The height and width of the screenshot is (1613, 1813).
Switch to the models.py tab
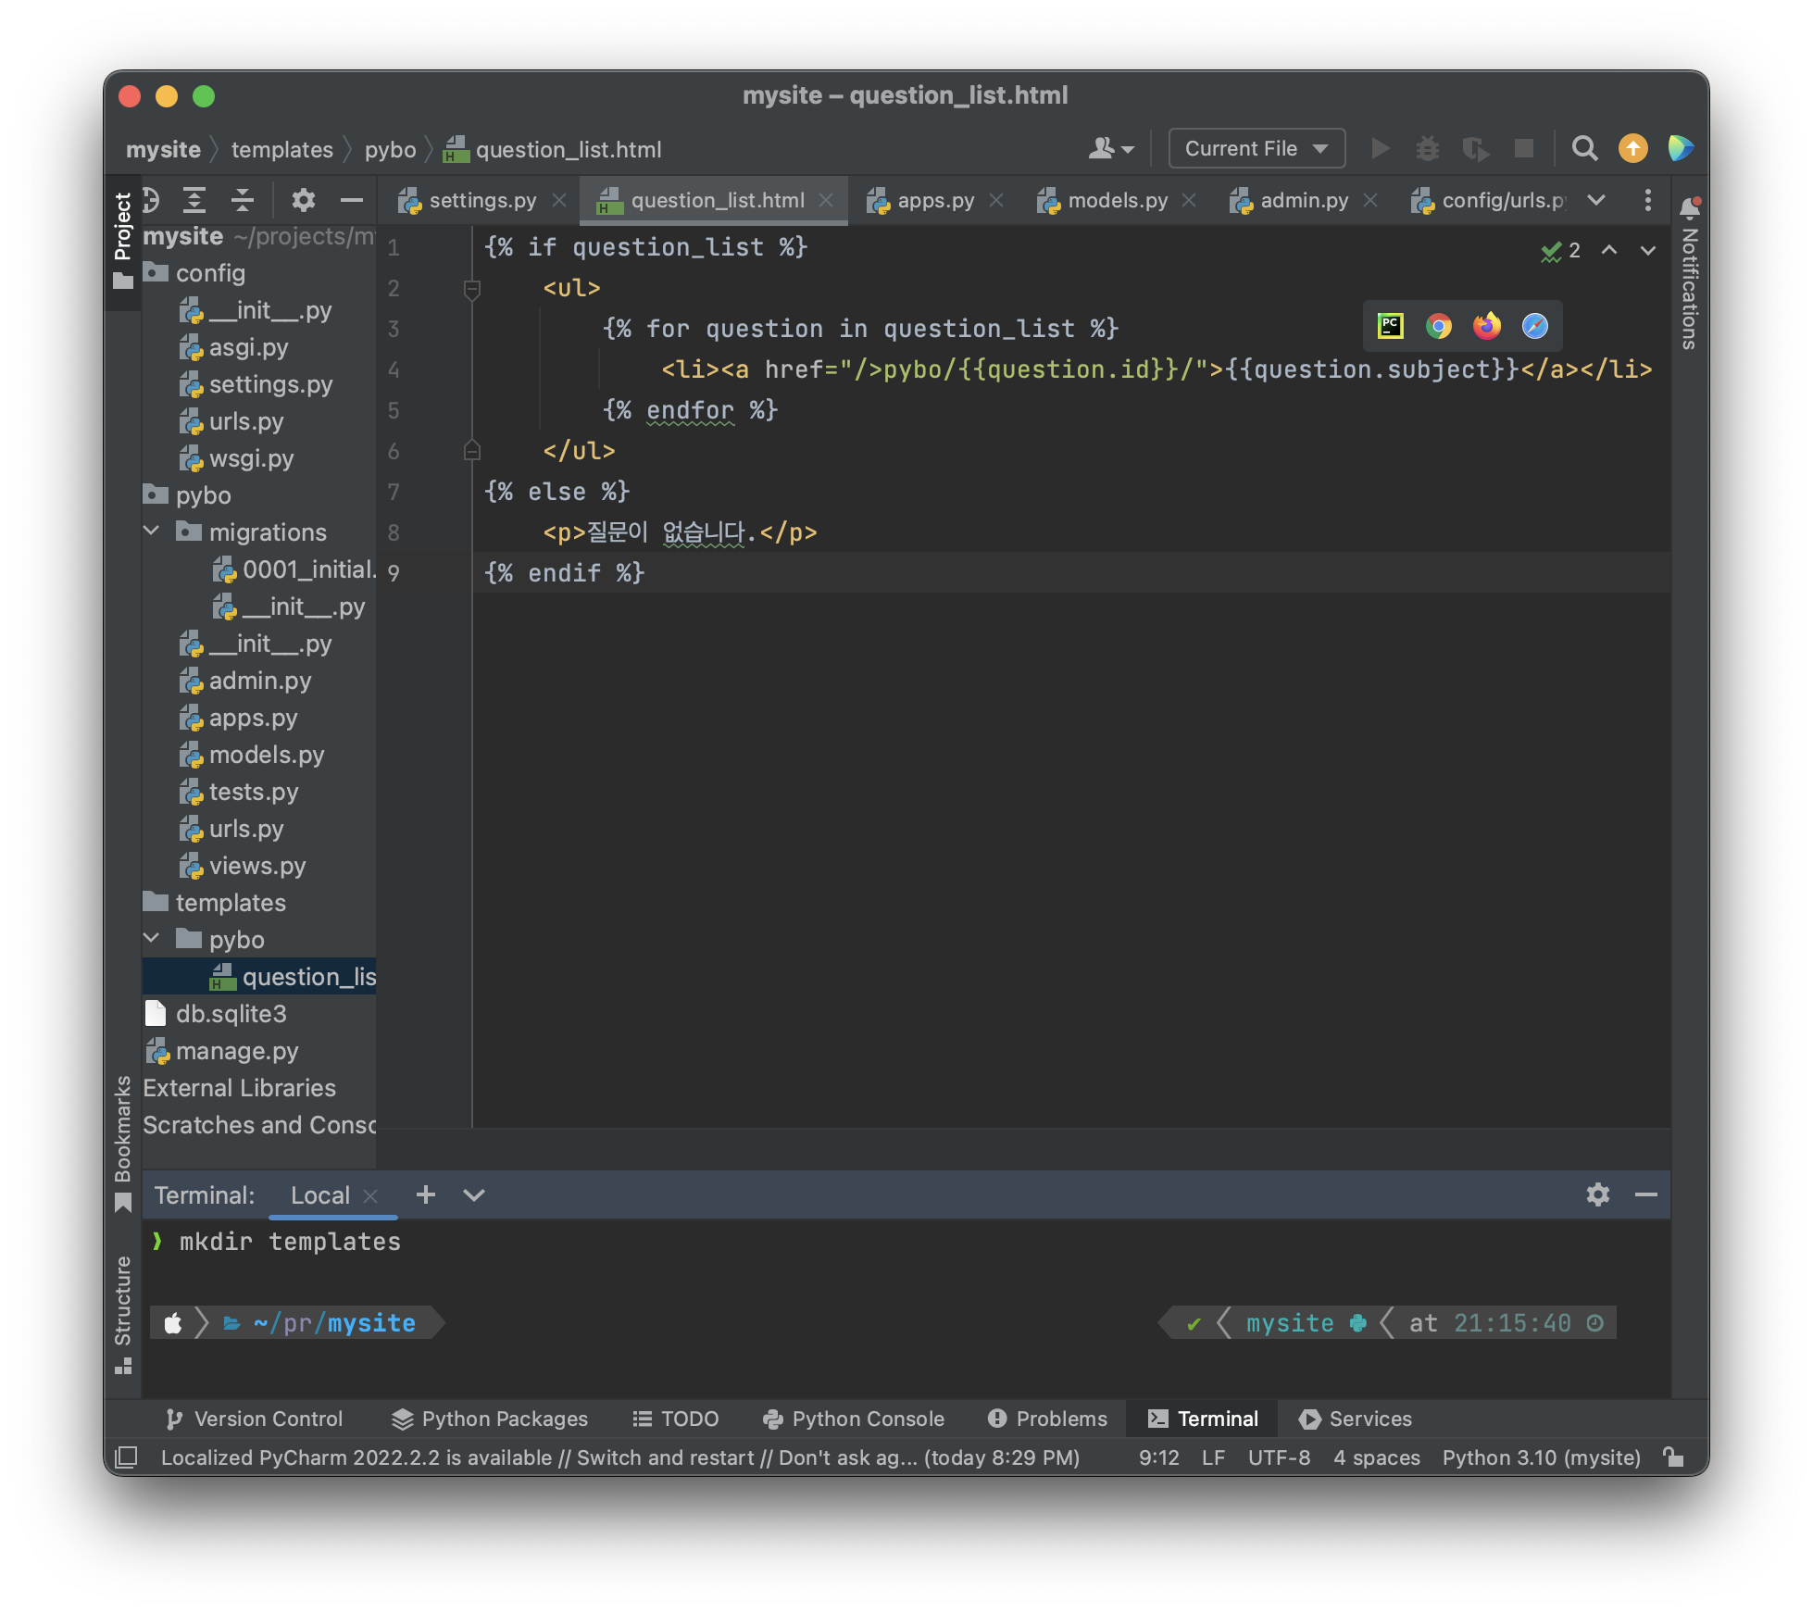(x=1117, y=200)
